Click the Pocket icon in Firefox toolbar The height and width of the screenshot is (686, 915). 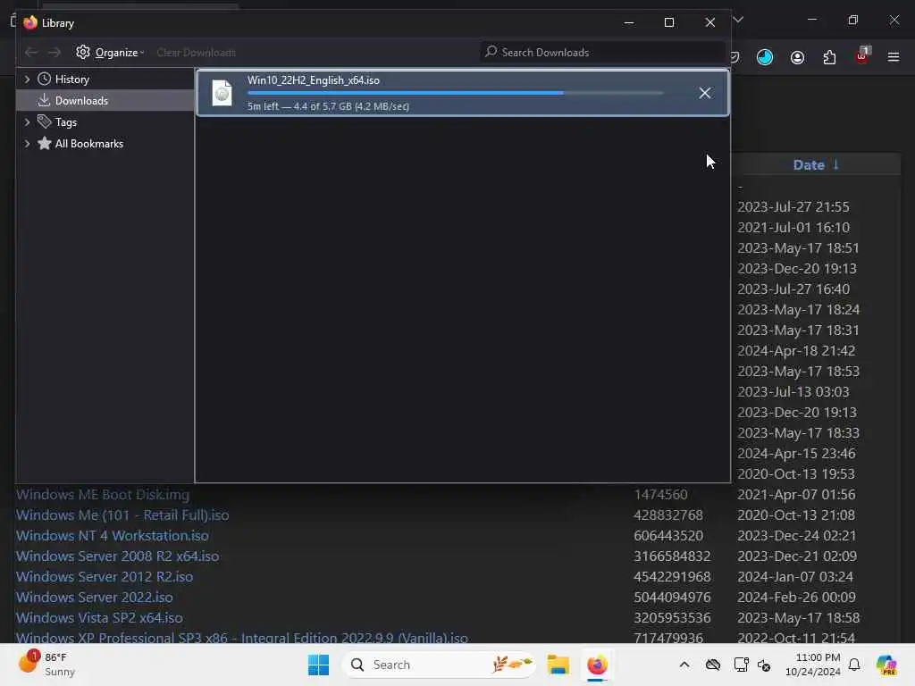(735, 57)
